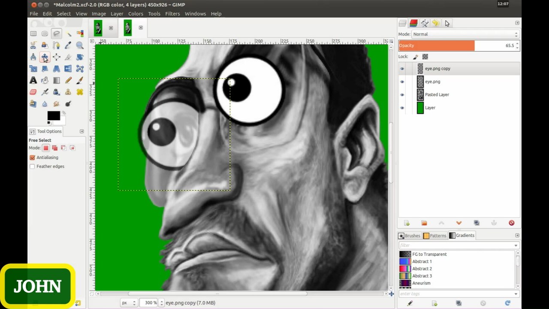This screenshot has height=309, width=549.
Task: Activate the Paths tool
Action: click(56, 45)
